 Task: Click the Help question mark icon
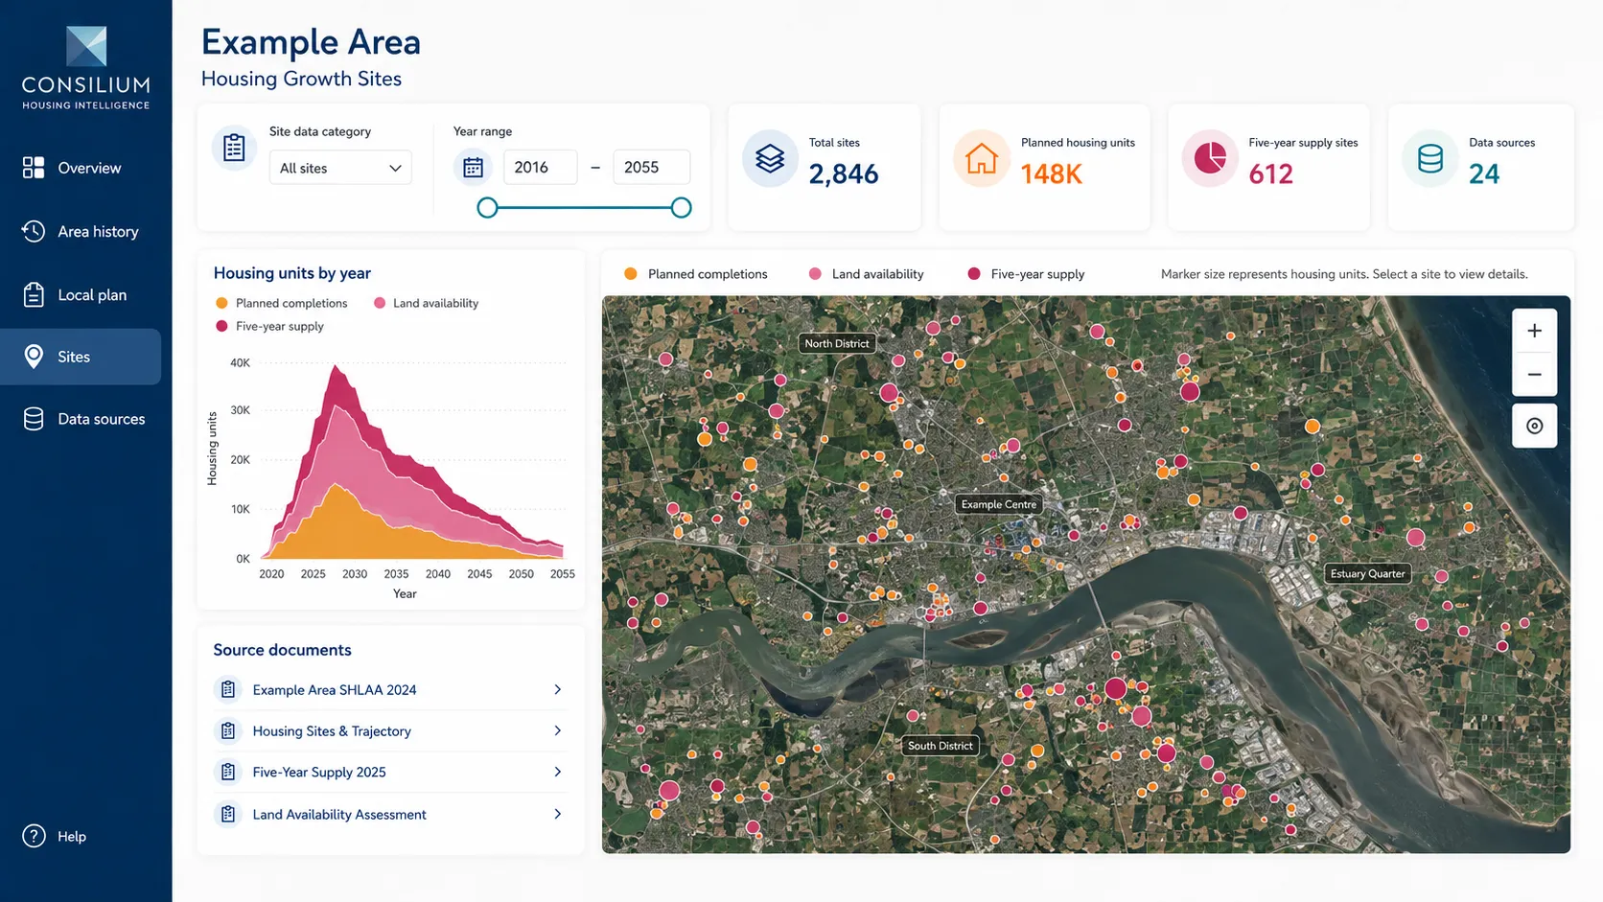(34, 836)
